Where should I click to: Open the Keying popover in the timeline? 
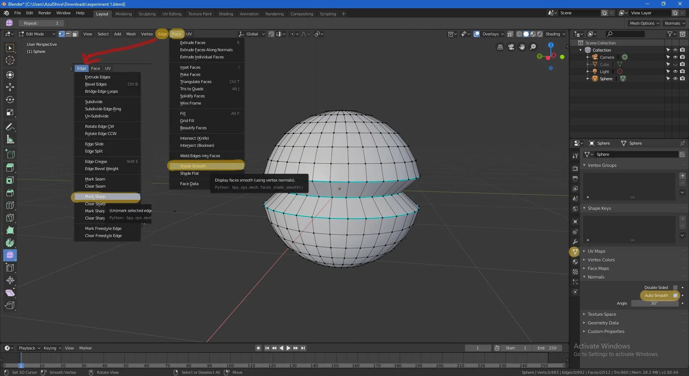click(x=52, y=348)
